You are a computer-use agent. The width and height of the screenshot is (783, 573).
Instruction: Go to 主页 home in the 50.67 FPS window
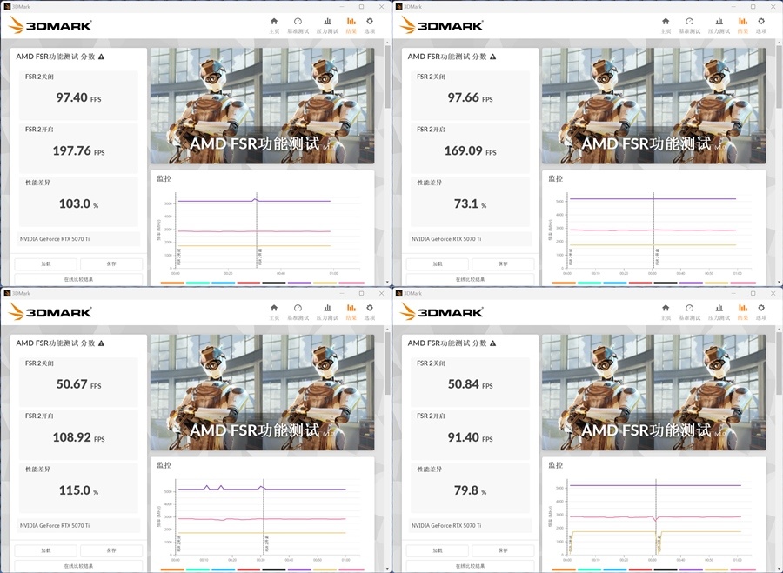click(274, 311)
